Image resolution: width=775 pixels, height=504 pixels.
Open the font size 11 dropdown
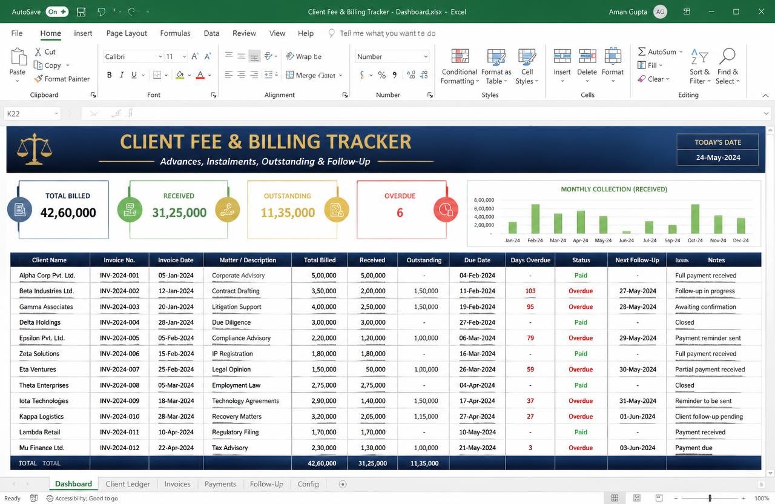point(183,56)
